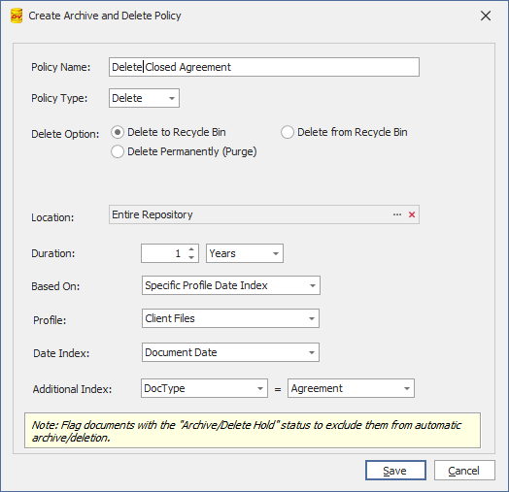This screenshot has width=509, height=492.
Task: Click the Delete Option label
Action: tap(65, 134)
